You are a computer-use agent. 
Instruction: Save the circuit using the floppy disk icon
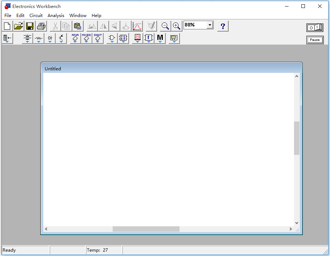coord(30,26)
